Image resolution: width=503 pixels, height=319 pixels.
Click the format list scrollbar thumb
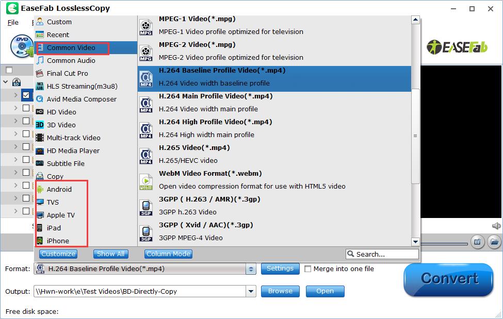415,136
